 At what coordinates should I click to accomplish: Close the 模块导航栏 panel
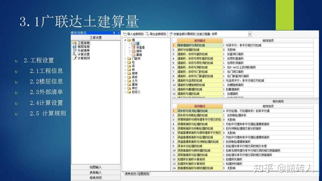click(x=118, y=33)
